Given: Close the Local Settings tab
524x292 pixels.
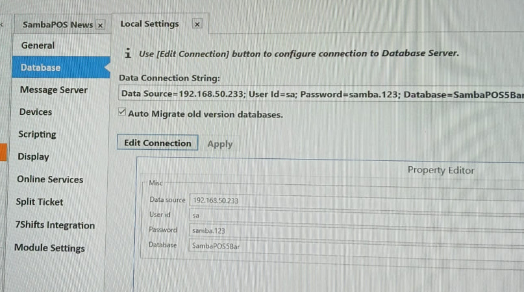Looking at the screenshot, I should point(197,24).
